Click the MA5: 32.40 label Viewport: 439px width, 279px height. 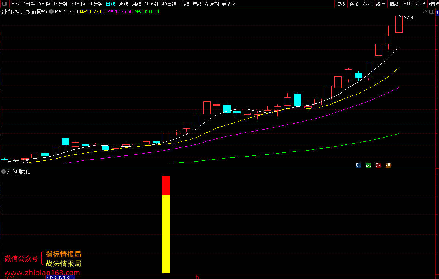(x=67, y=11)
